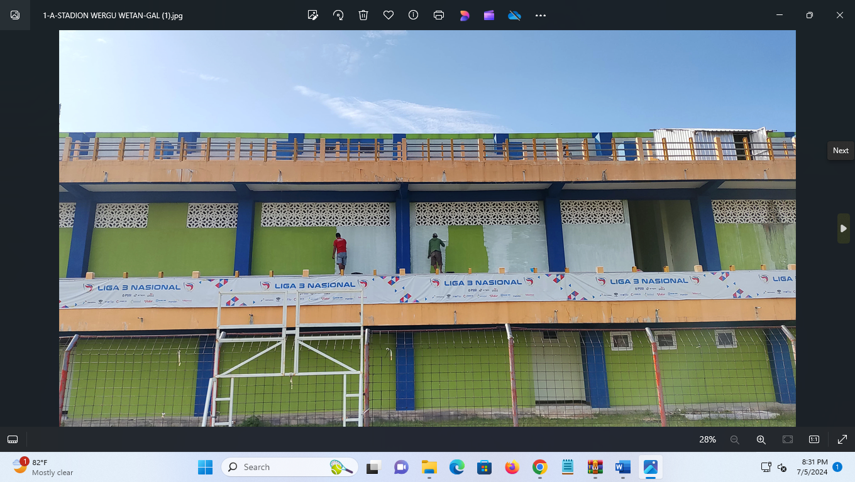This screenshot has width=855, height=482.
Task: Open the clock showing 8:31 PM
Action: 812,467
